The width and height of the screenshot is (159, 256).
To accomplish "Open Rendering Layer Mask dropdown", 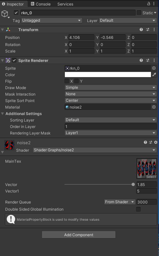I will click(x=111, y=133).
